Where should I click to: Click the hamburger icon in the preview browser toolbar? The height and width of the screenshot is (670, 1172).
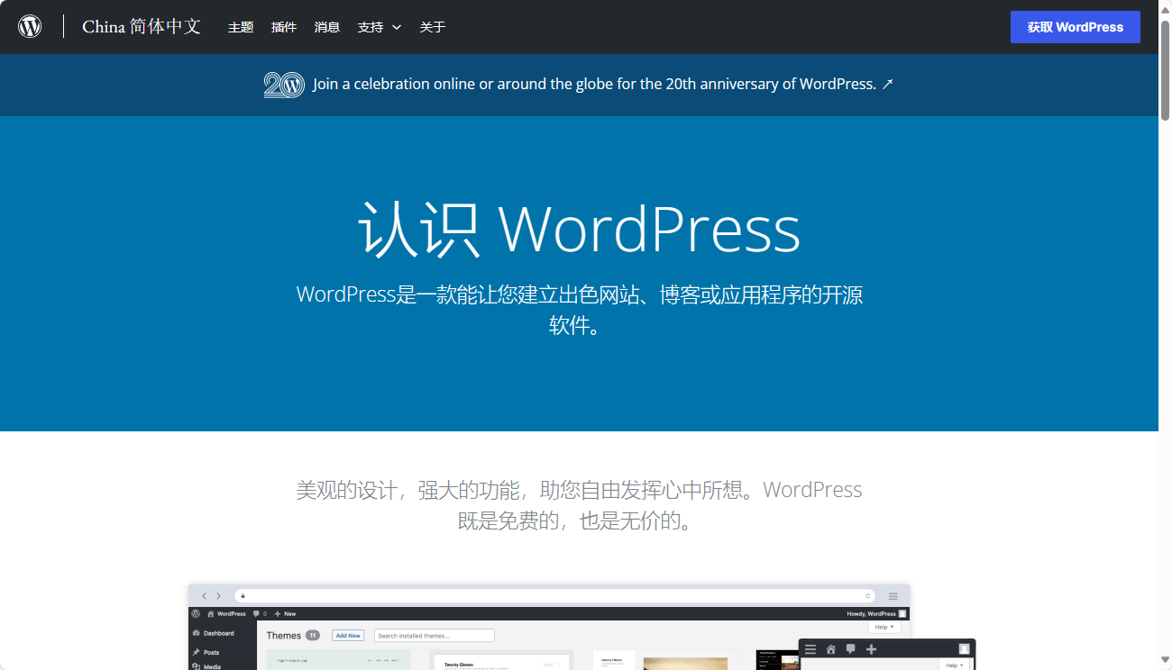pyautogui.click(x=893, y=596)
